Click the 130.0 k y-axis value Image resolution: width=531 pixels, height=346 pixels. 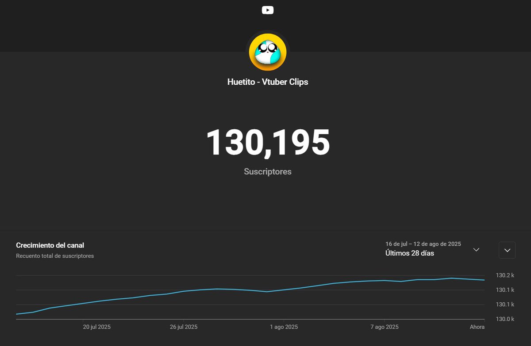[505, 319]
